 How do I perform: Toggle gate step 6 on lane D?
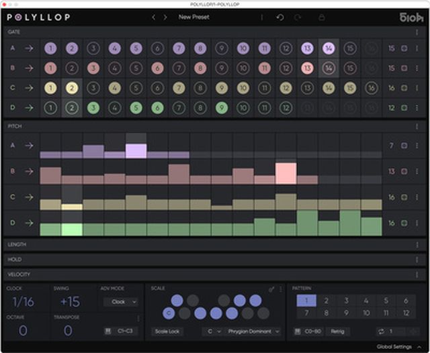157,107
